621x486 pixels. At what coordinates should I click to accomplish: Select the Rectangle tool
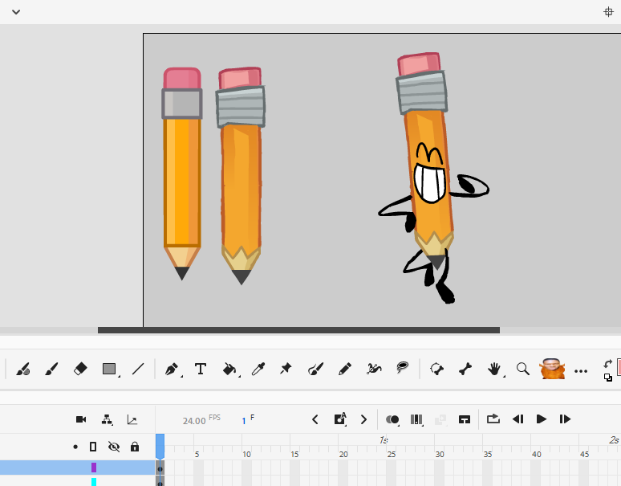point(109,369)
